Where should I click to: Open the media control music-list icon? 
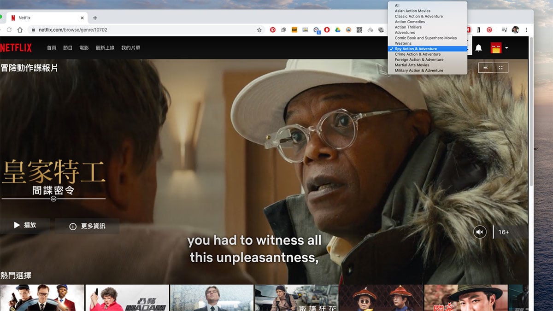(504, 30)
